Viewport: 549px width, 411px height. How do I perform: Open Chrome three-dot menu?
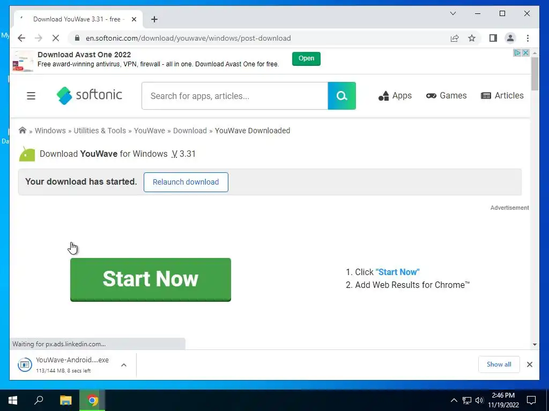click(528, 38)
